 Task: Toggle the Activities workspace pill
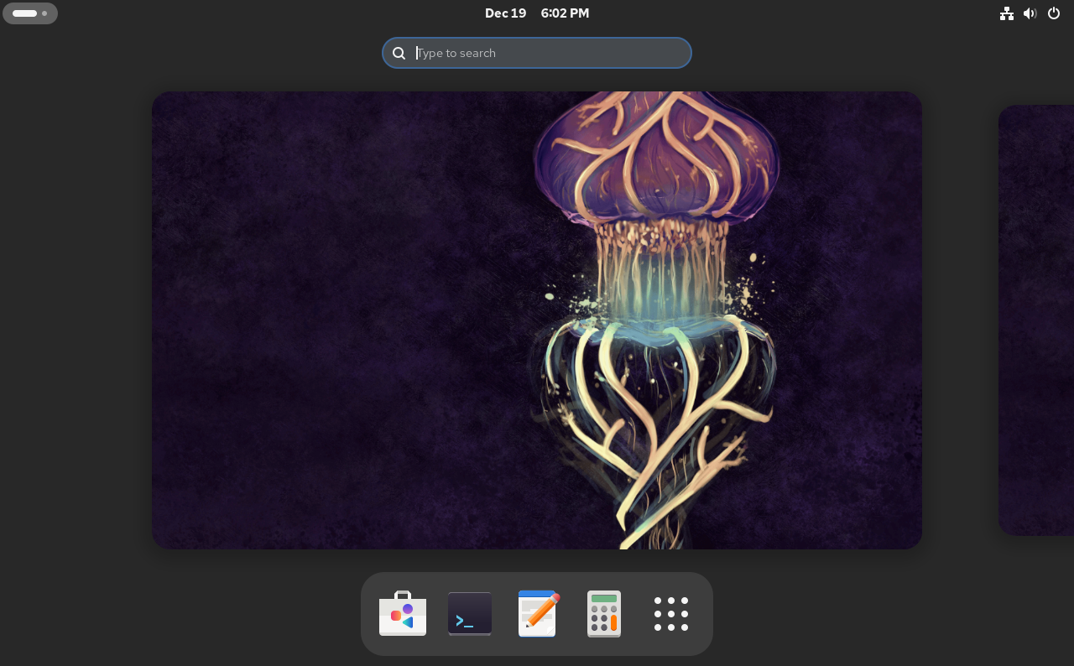click(x=30, y=13)
